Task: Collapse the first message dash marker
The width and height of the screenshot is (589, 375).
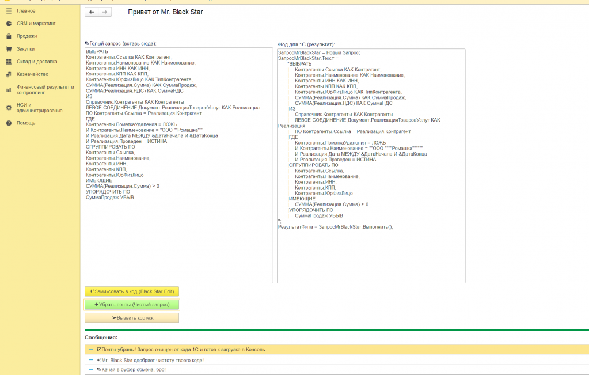Action: point(91,350)
